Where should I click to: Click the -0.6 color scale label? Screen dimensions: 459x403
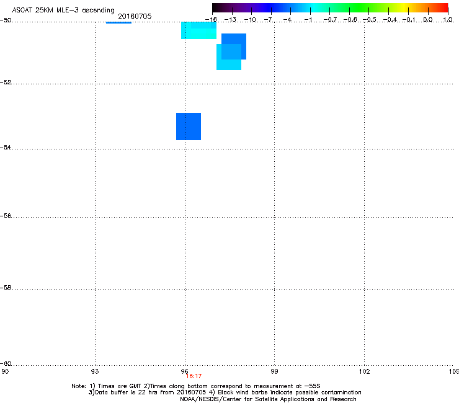350,20
